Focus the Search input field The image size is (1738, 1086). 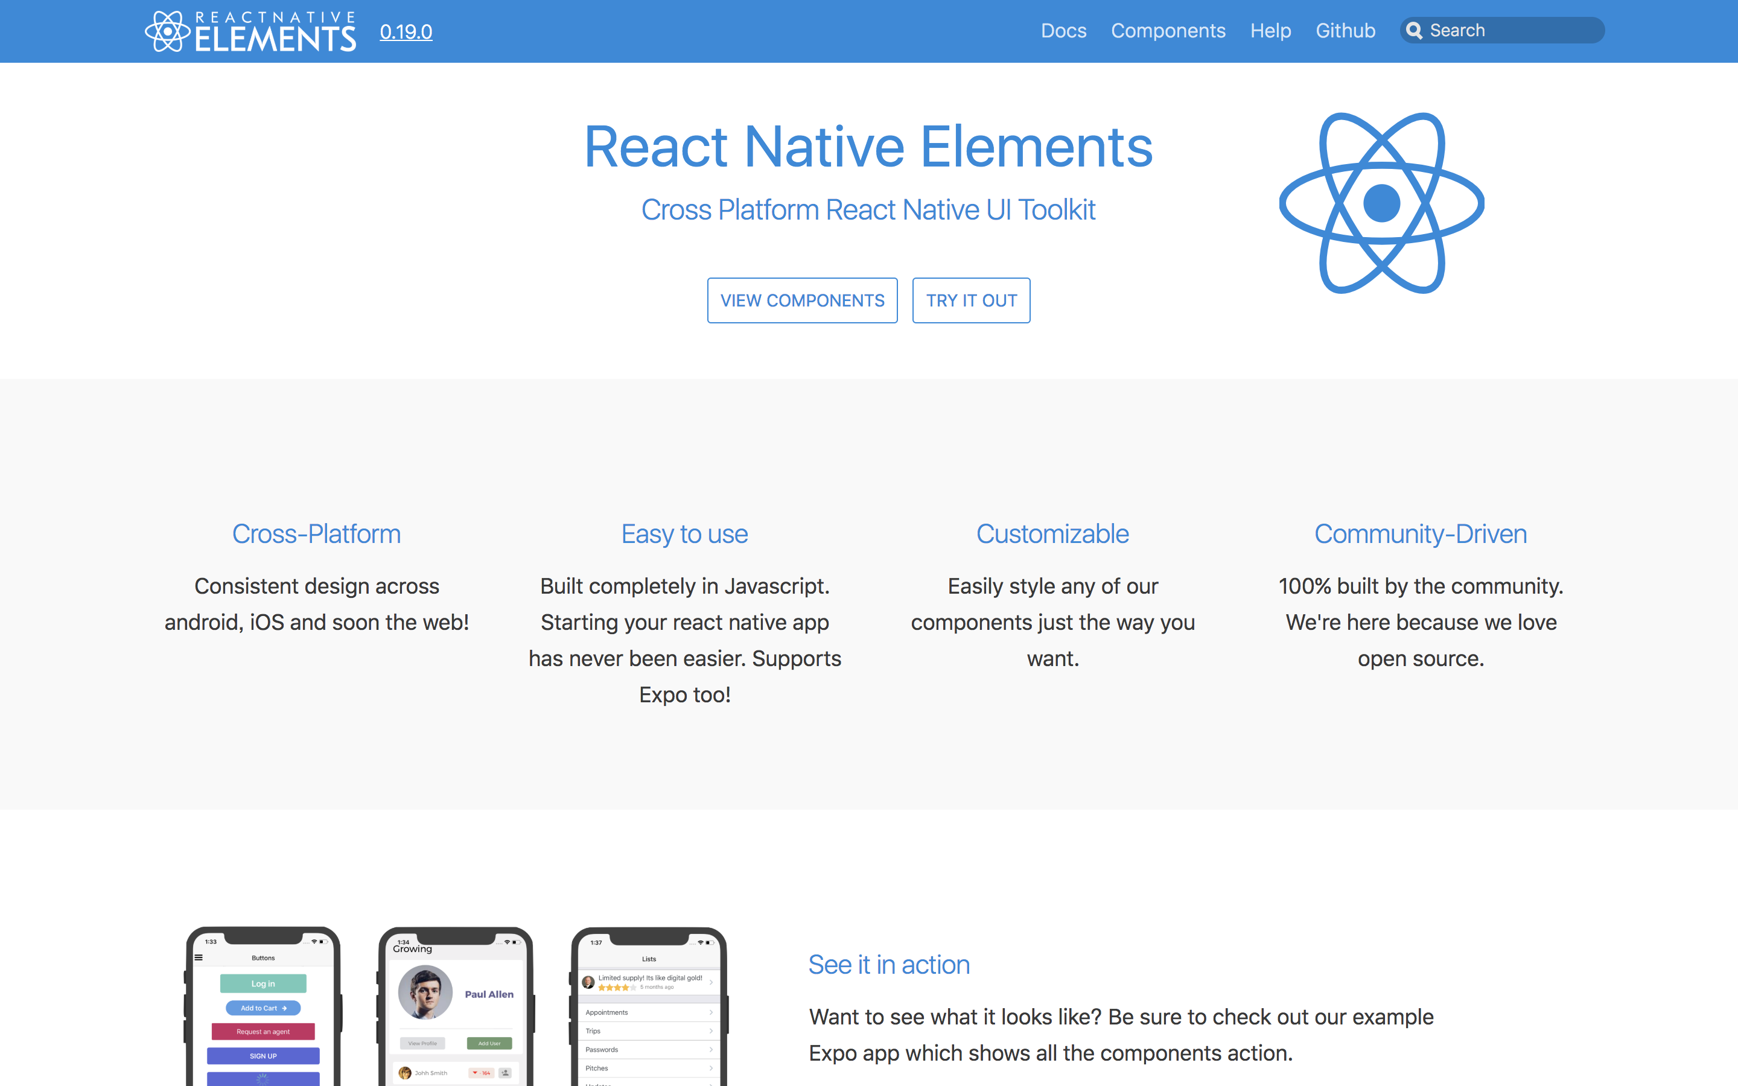point(1503,30)
